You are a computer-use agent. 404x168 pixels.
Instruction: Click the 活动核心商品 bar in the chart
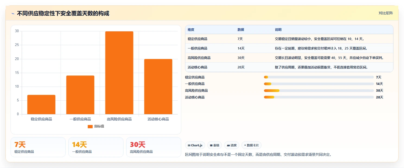coord(158,87)
